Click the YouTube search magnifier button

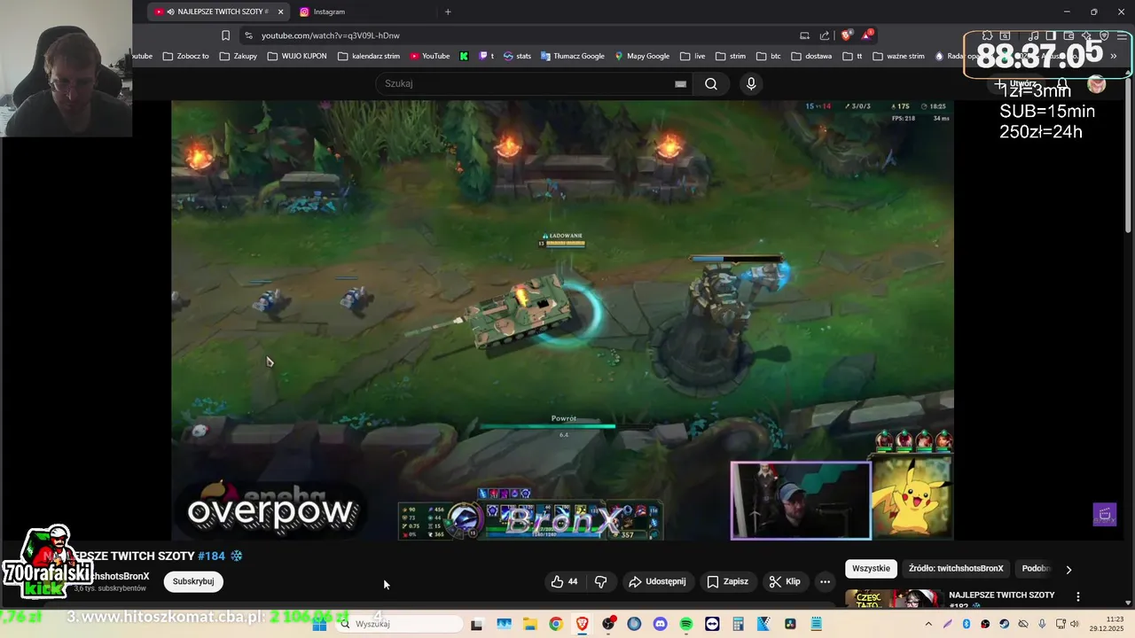pos(711,83)
